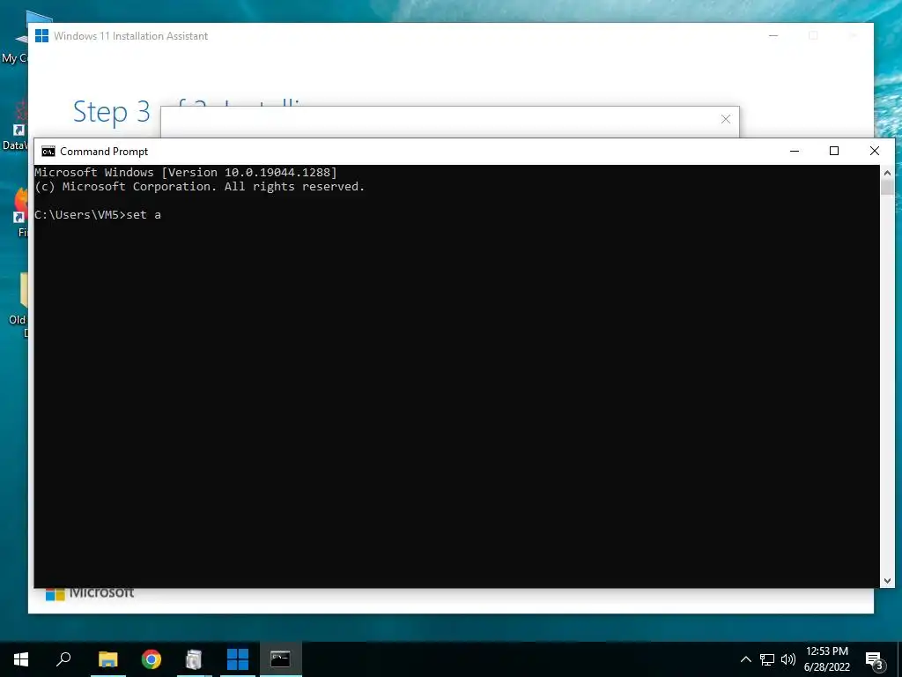Click the Command Prompt scrollbar thumb

tap(887, 188)
